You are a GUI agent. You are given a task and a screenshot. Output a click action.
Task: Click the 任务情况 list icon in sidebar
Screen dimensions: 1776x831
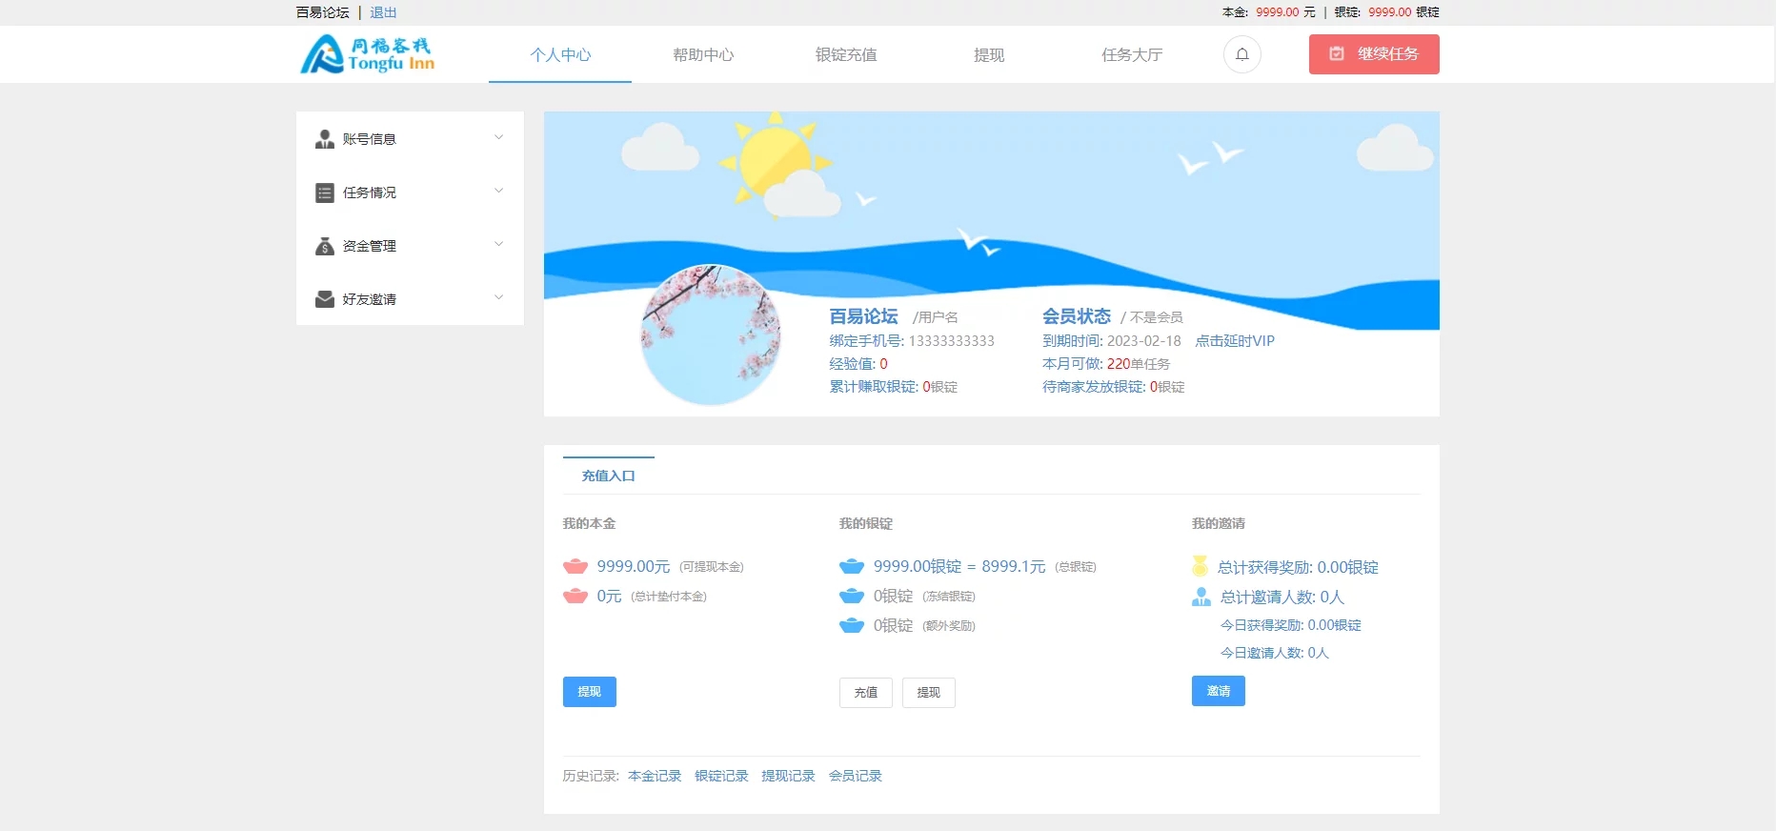click(x=325, y=193)
